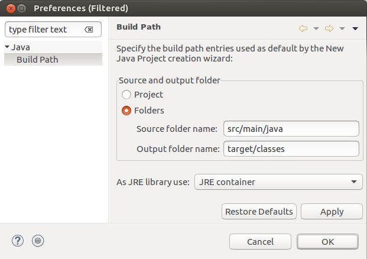Clear the filter text with the eraser icon
Viewport: 367px width, 259px height.
click(x=89, y=30)
